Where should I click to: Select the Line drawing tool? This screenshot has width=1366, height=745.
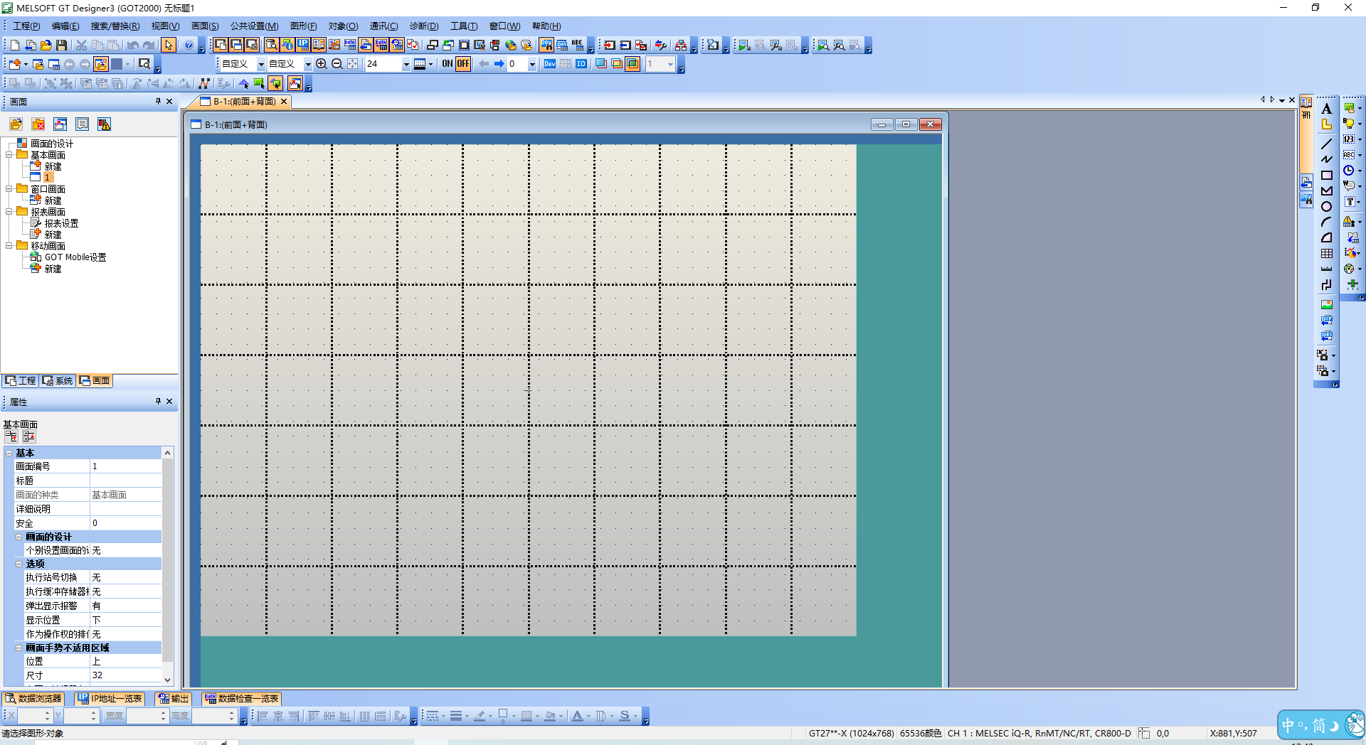tap(1326, 144)
